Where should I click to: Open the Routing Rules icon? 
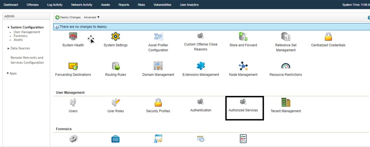point(115,66)
